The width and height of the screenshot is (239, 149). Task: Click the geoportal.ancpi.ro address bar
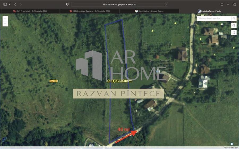point(119,4)
